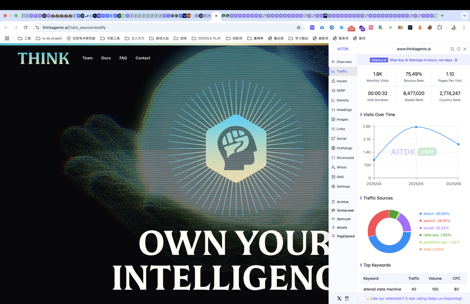The height and width of the screenshot is (304, 470).
Task: Click the 5 star rating prompt link
Action: [414, 299]
